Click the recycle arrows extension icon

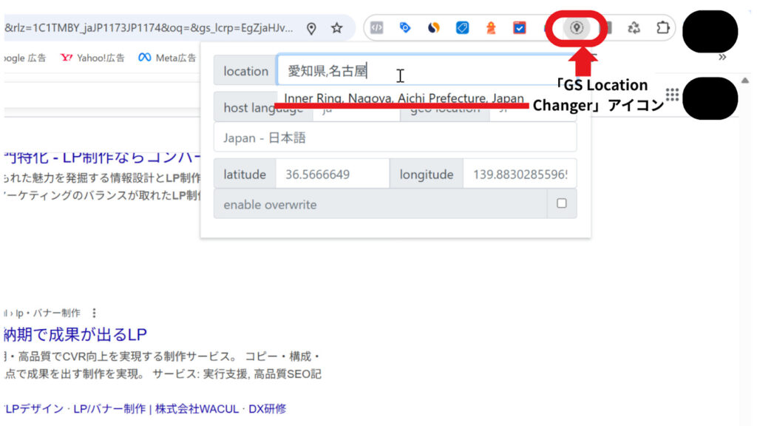(634, 28)
